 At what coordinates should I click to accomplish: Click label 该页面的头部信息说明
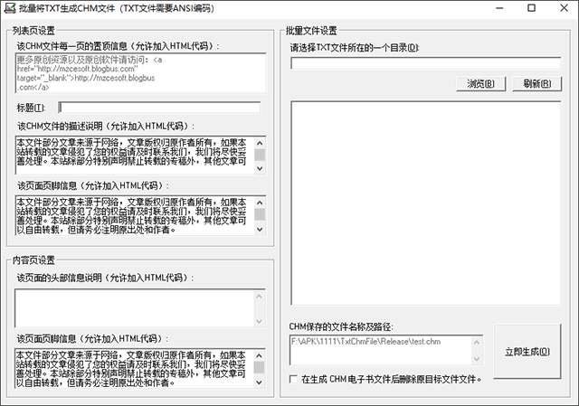coord(105,278)
